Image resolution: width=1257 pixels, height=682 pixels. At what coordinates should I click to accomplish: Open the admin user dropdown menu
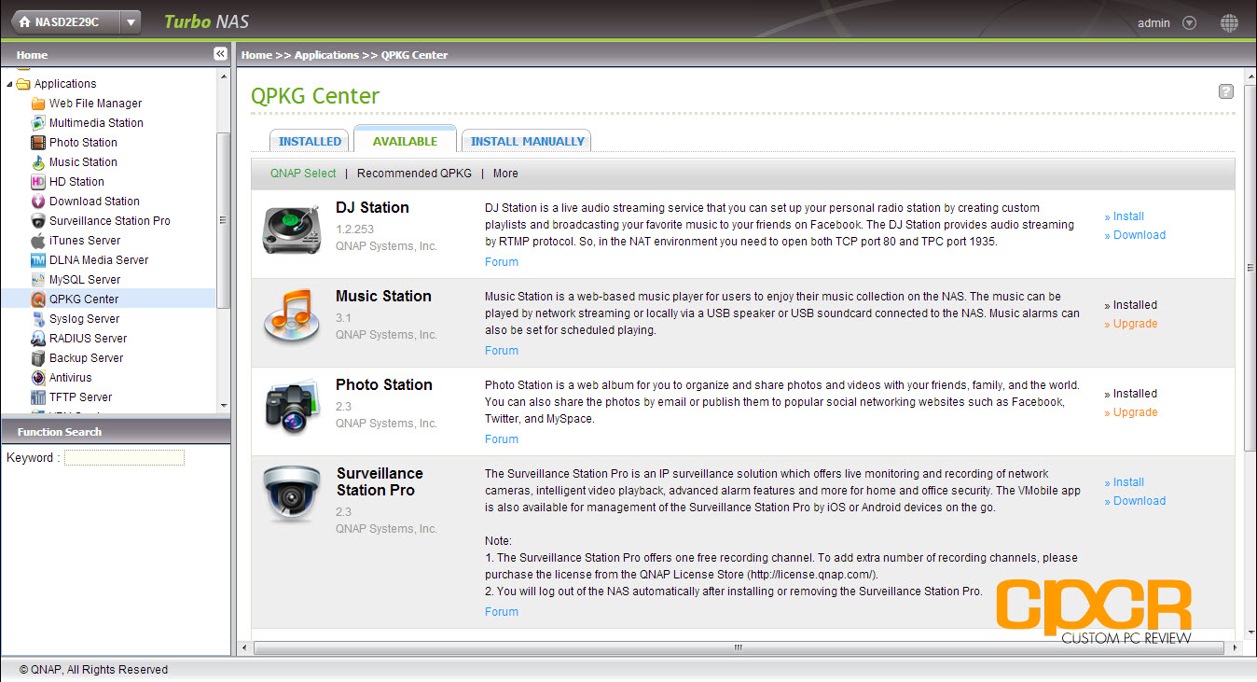click(x=1189, y=23)
